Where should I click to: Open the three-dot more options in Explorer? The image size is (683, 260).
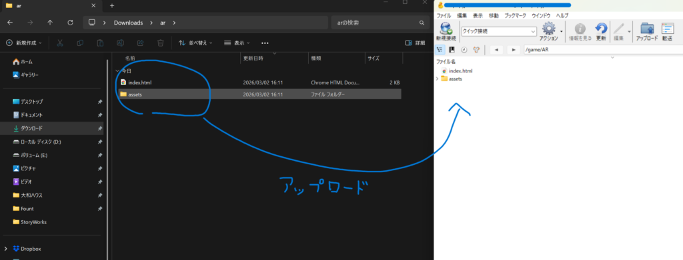click(x=265, y=43)
